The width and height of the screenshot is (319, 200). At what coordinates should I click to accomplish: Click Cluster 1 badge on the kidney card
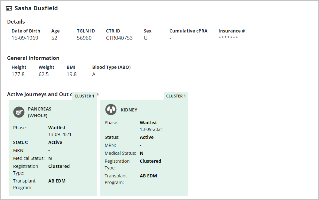pyautogui.click(x=176, y=96)
